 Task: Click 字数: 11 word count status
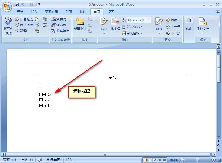27,160
